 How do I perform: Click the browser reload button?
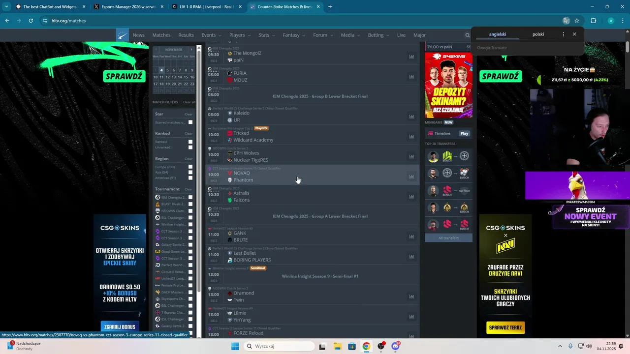point(31,21)
